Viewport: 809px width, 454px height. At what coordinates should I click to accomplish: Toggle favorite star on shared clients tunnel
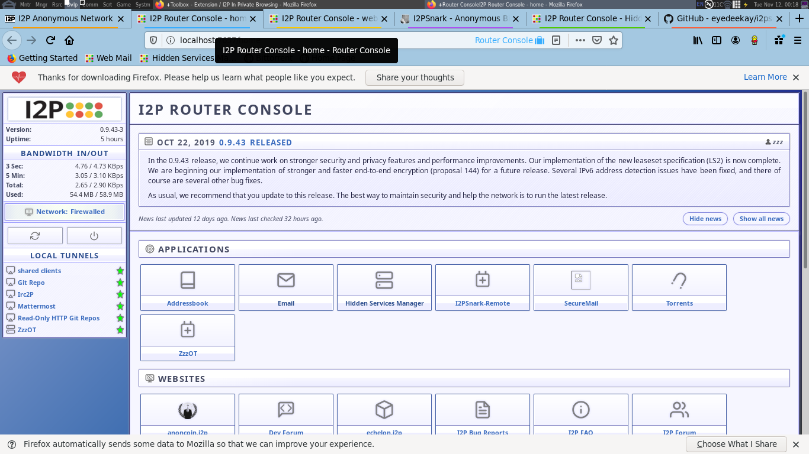[x=120, y=270]
